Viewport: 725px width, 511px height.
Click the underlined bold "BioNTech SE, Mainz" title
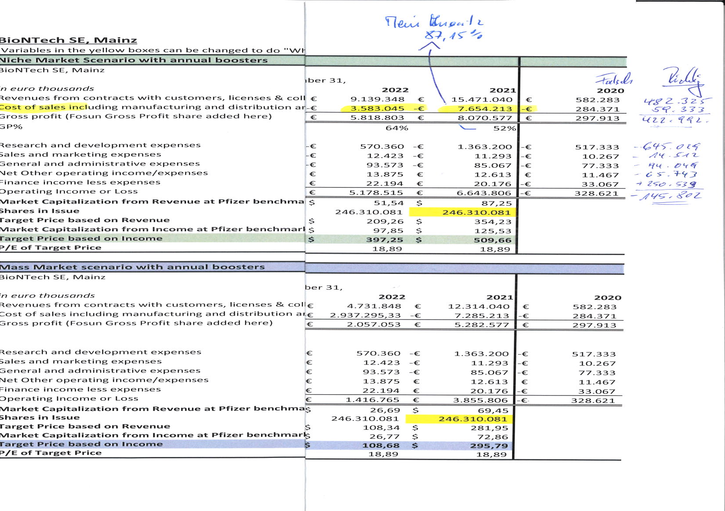tap(69, 40)
